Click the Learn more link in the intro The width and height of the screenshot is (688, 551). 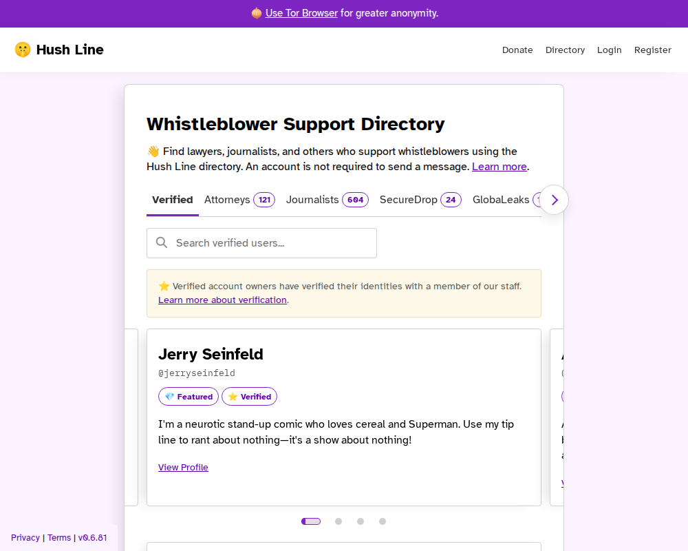click(x=499, y=167)
